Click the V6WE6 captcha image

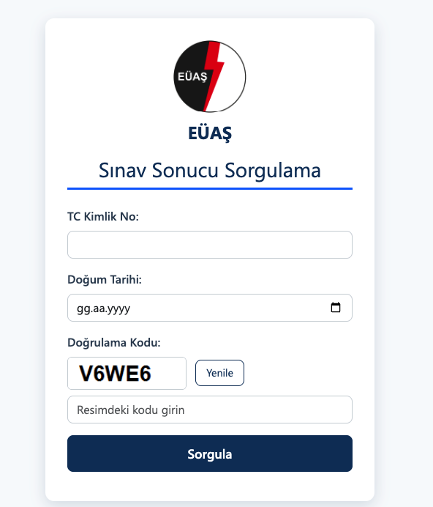(127, 373)
